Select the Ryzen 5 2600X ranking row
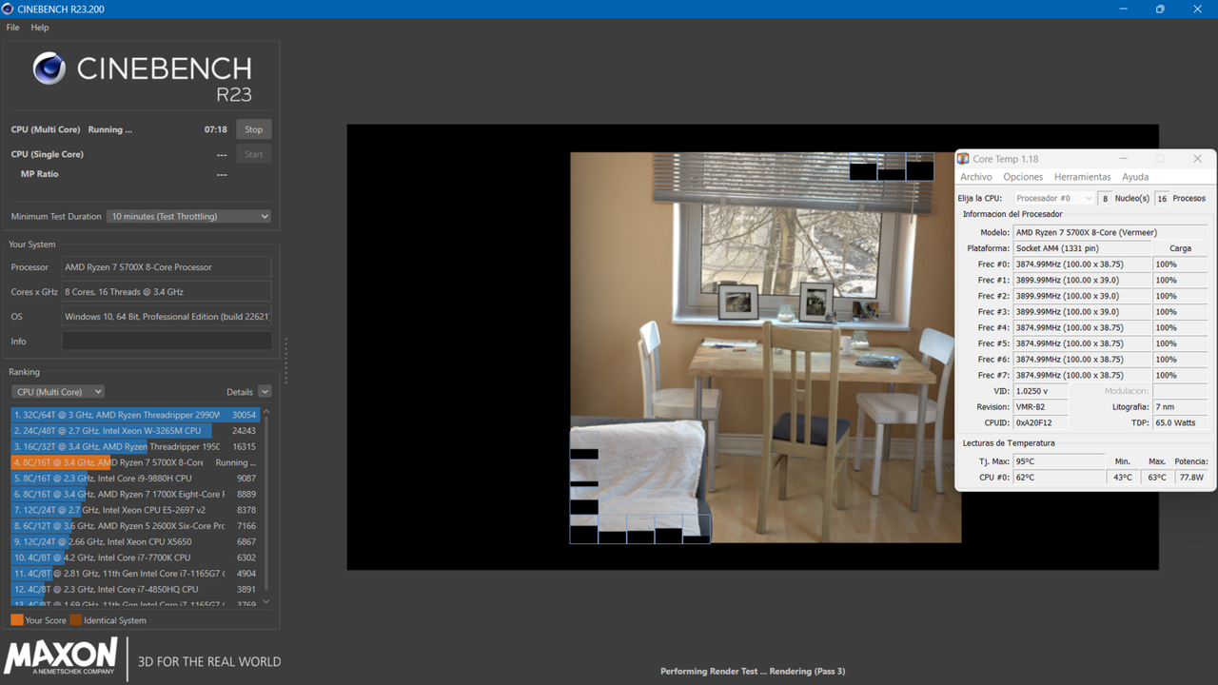 pos(134,526)
